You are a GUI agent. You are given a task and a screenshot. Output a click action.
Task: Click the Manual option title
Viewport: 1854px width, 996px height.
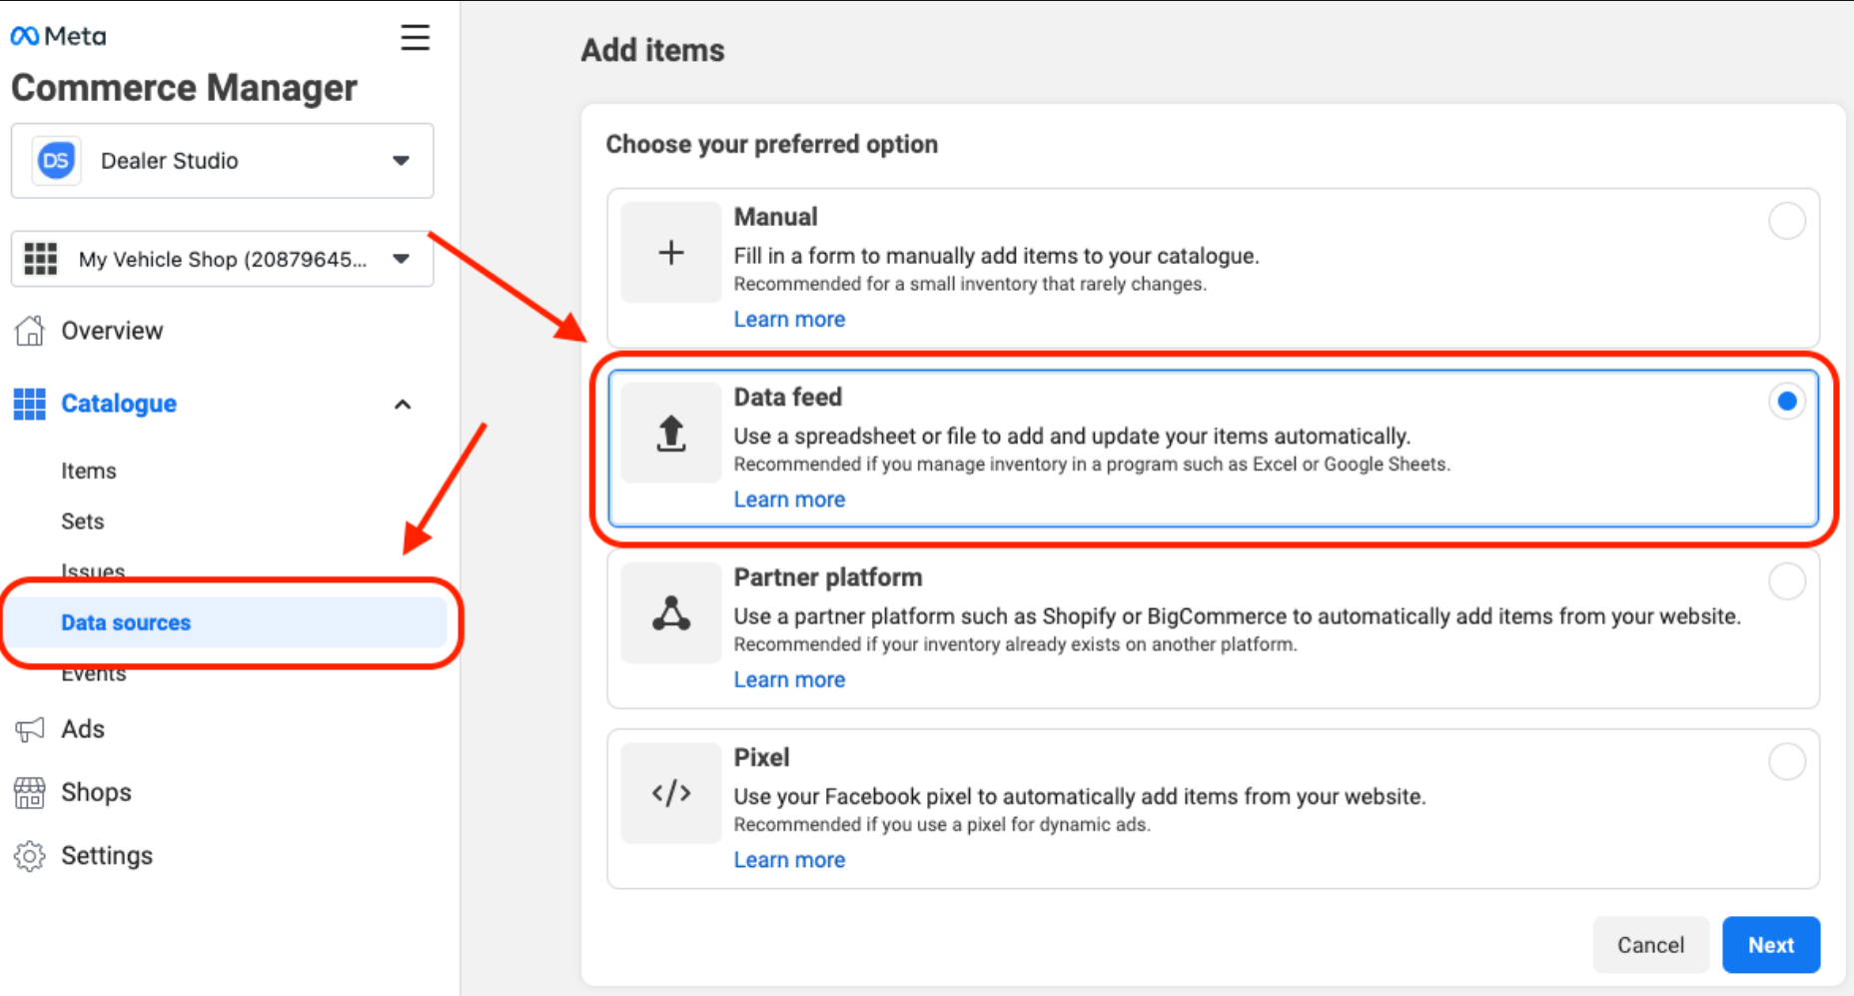click(775, 217)
